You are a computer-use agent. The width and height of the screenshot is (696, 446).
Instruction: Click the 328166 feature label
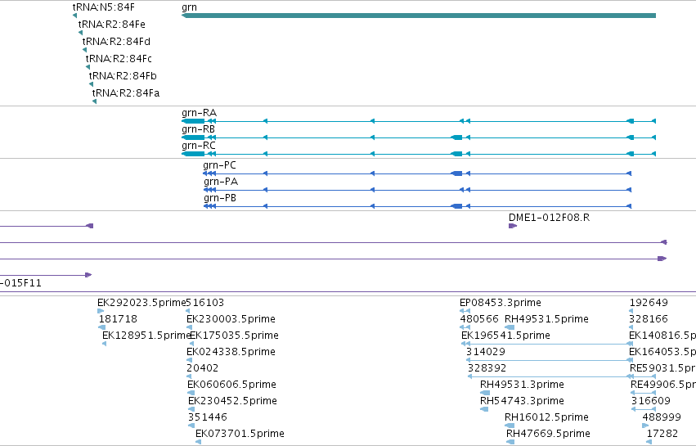pos(649,319)
